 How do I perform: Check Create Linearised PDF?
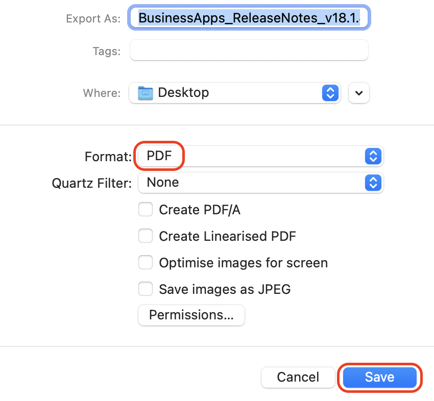coord(146,236)
